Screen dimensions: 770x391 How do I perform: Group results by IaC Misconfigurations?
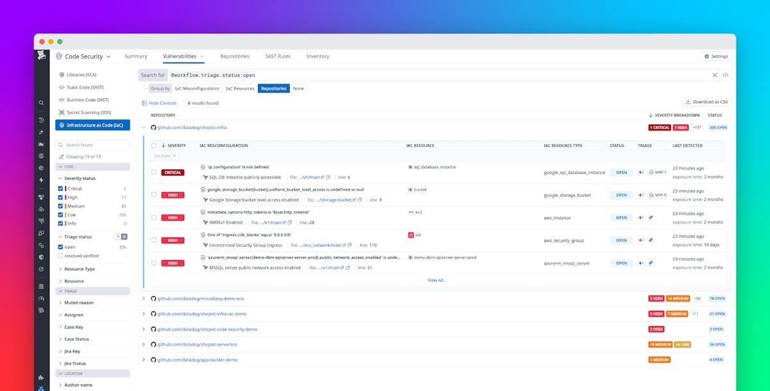pyautogui.click(x=198, y=88)
